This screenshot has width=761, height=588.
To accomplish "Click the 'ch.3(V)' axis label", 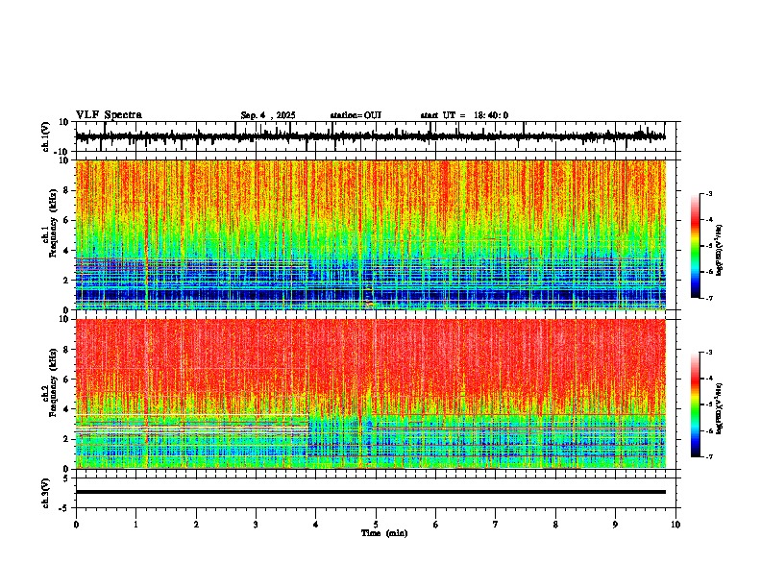I will [46, 493].
